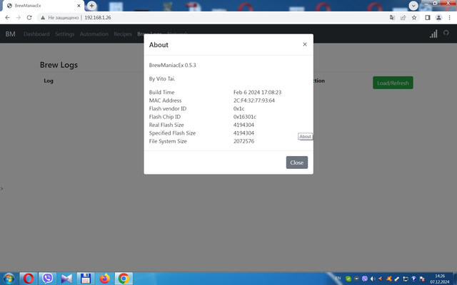The width and height of the screenshot is (457, 285).
Task: Go to the Automation page in the navbar
Action: (94, 34)
